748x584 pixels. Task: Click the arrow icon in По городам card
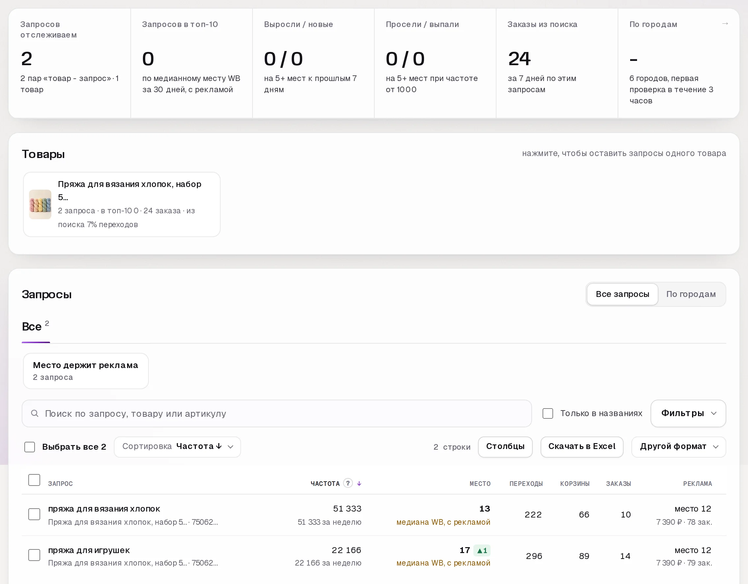coord(725,24)
